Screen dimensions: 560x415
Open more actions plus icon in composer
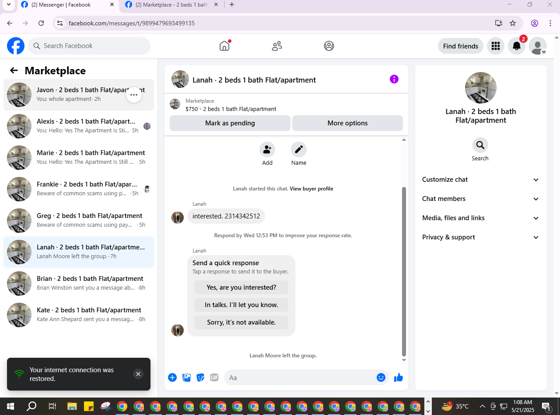coord(172,377)
